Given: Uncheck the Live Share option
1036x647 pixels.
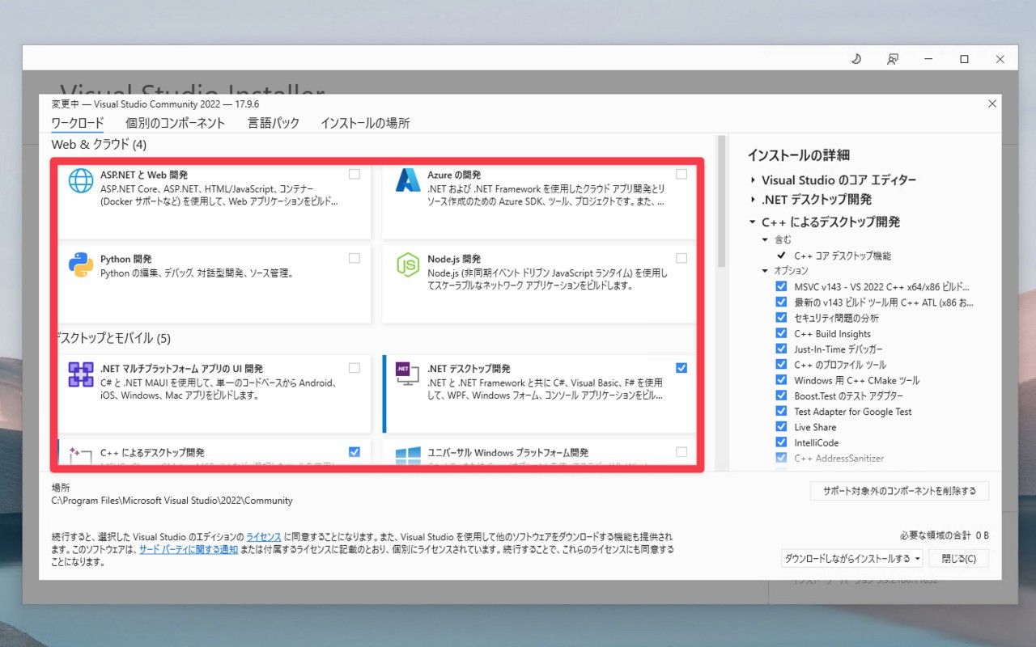Looking at the screenshot, I should click(781, 427).
